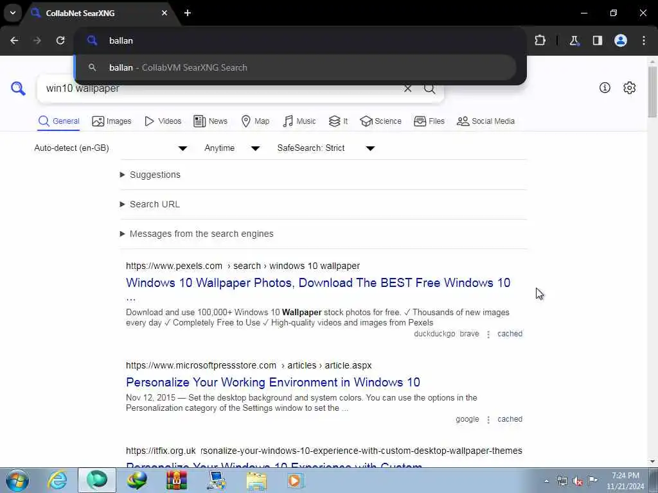Viewport: 658px width, 493px height.
Task: Show hidden system tray icons arrow
Action: pos(546,481)
